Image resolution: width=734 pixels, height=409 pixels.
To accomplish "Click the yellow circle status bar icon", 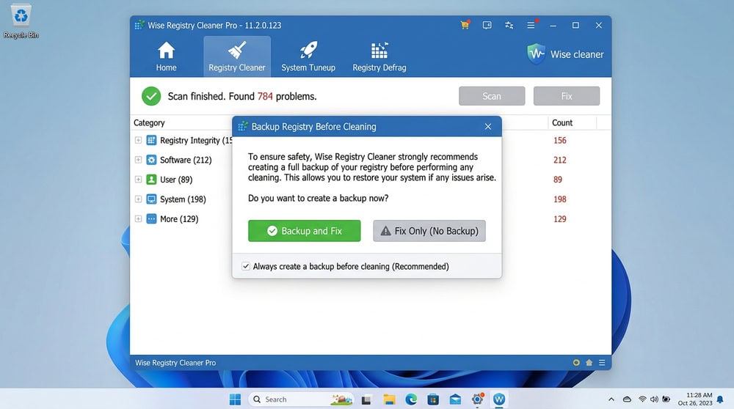I will (576, 363).
